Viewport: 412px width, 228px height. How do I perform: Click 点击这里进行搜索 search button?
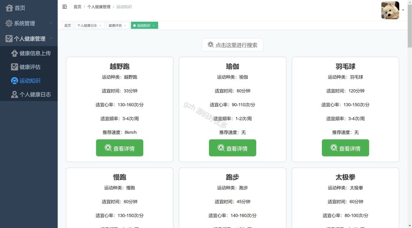pyautogui.click(x=233, y=45)
